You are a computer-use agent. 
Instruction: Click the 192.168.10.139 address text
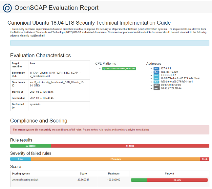click(169, 72)
